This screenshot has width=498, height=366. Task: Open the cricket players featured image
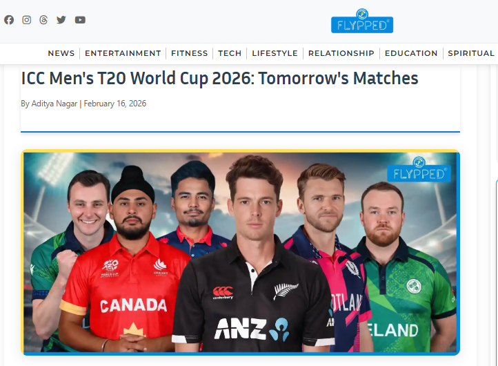(241, 252)
